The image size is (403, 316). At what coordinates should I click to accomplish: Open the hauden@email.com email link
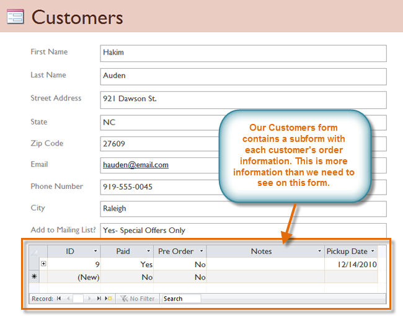click(x=136, y=165)
